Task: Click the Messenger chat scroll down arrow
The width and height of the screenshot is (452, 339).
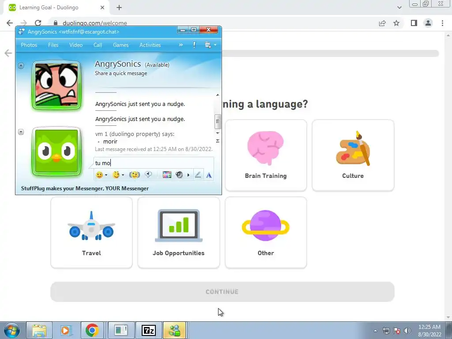Action: coord(218,133)
